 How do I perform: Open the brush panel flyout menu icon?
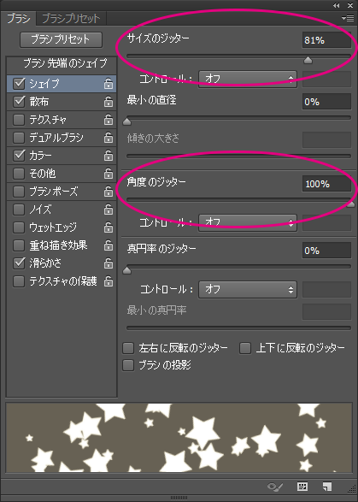348,19
